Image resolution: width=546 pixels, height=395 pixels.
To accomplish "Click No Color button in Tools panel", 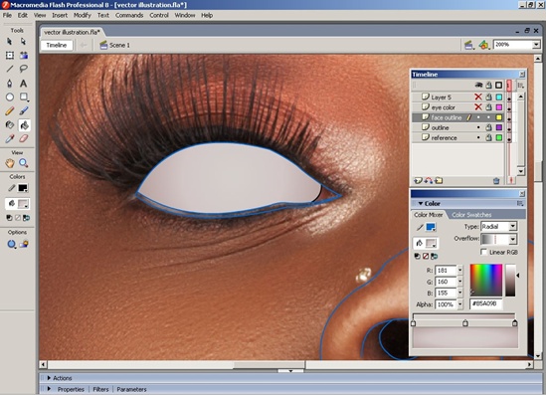I will (18, 218).
